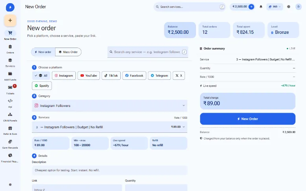
Task: Open user avatar D menu
Action: (x=299, y=7)
